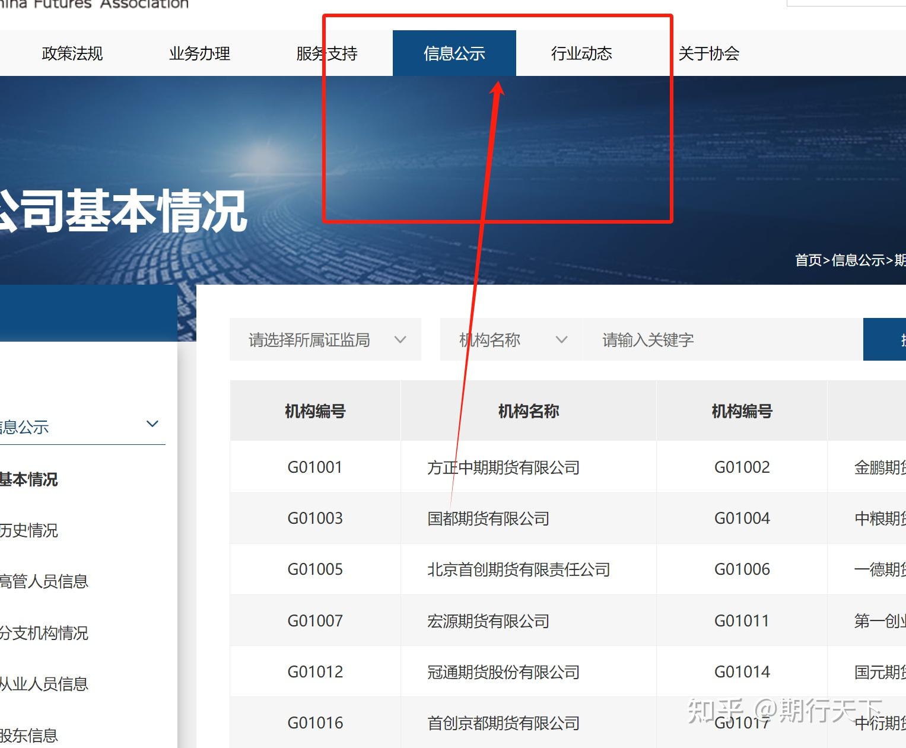
Task: Open 分支机构情况 in the sidebar
Action: click(x=44, y=633)
